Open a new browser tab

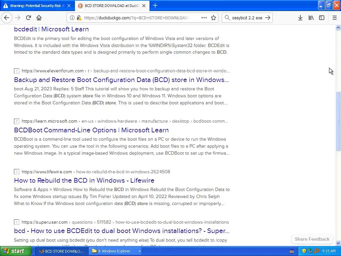click(155, 5)
